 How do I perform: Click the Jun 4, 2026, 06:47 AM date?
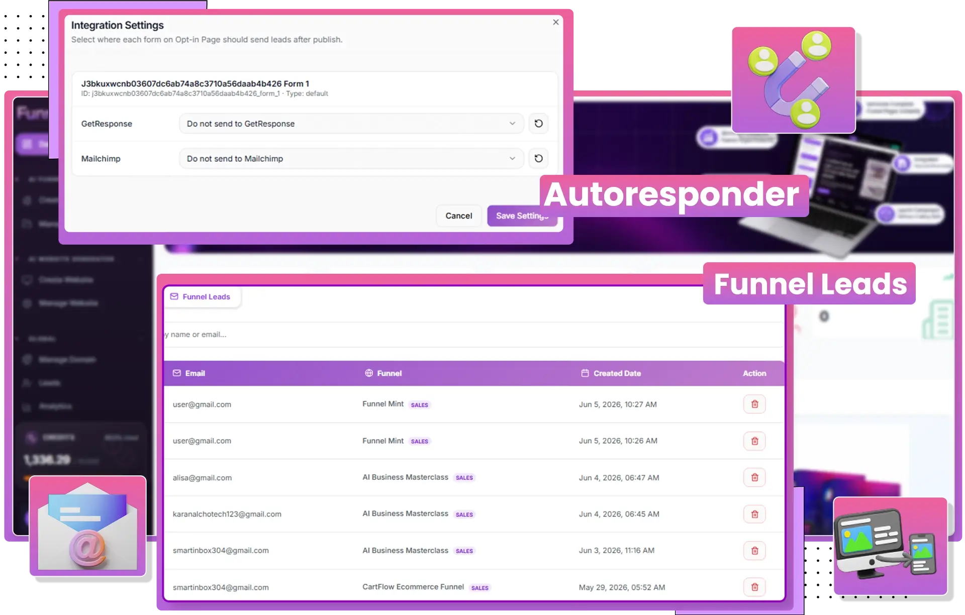[x=619, y=478]
